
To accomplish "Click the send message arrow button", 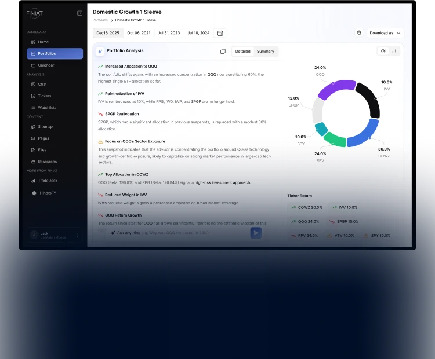I will click(x=256, y=233).
